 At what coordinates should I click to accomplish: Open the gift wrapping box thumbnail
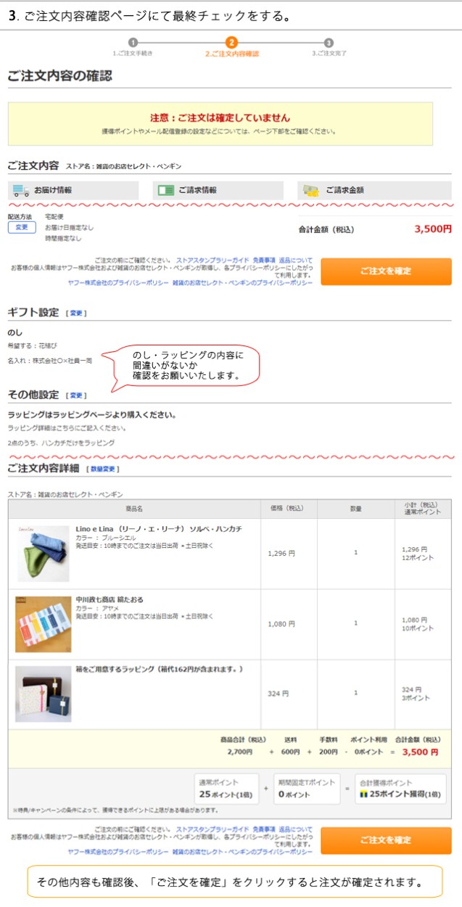tap(44, 694)
